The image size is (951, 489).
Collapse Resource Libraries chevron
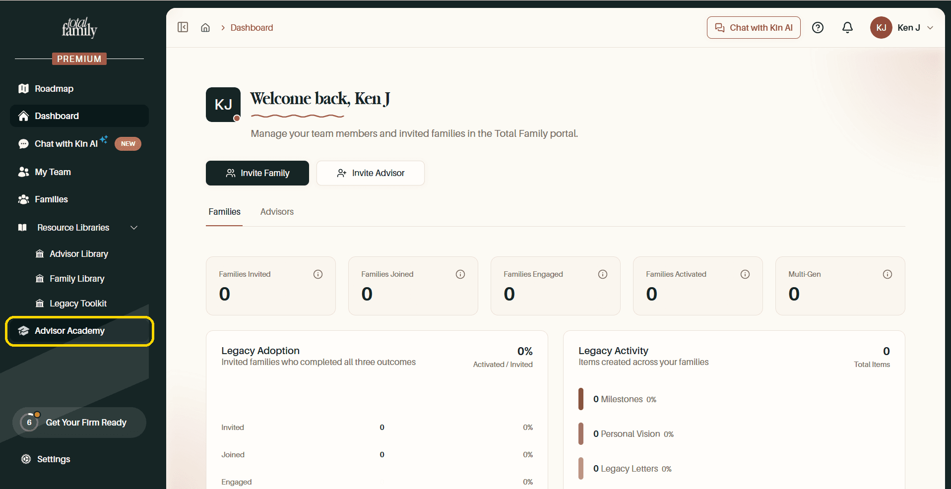[134, 228]
